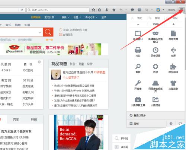Open 新建窗口 (New Window) in menu
The image size is (186, 150).
tap(138, 35)
